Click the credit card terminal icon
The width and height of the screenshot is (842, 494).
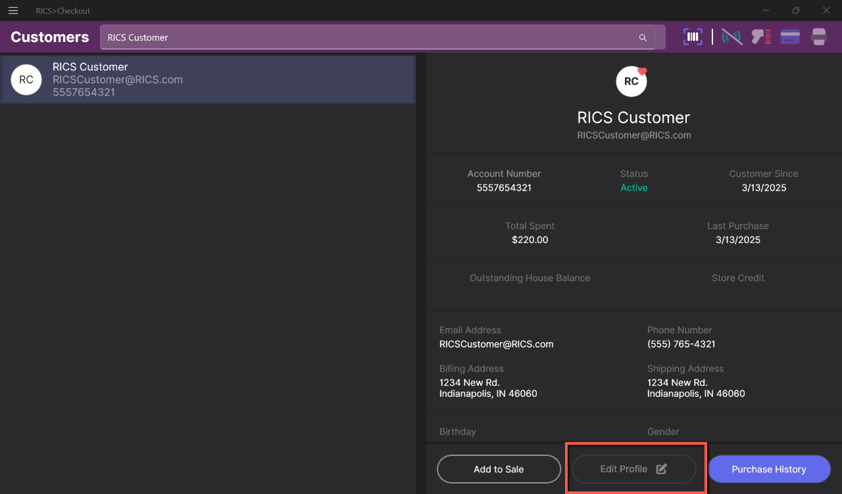click(790, 37)
